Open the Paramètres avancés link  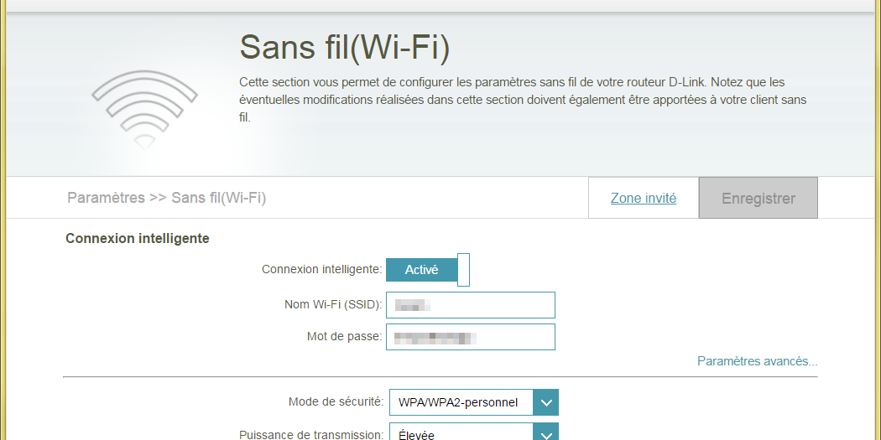tap(757, 361)
